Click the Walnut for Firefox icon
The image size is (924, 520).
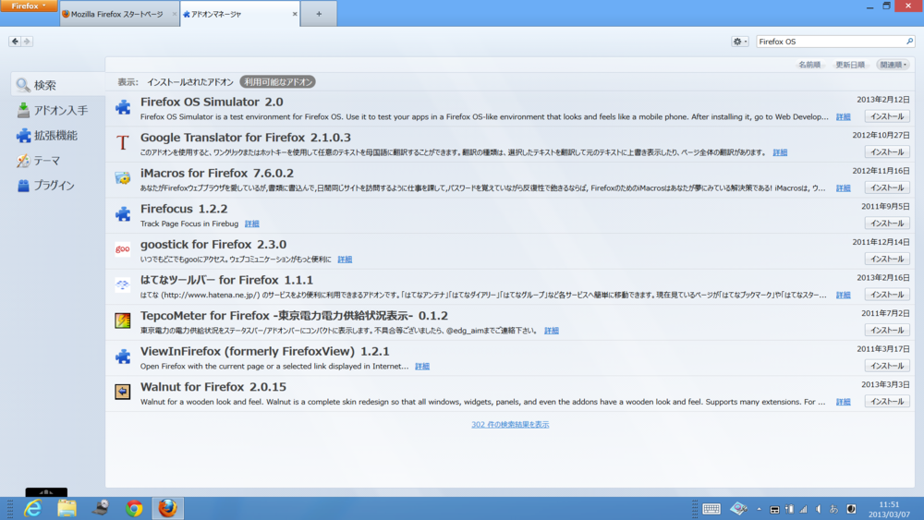coord(123,392)
